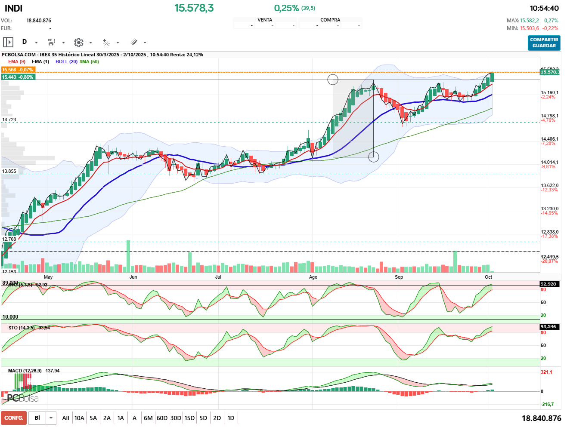The height and width of the screenshot is (427, 567).
Task: Click the CONFG. button
Action: tap(14, 418)
